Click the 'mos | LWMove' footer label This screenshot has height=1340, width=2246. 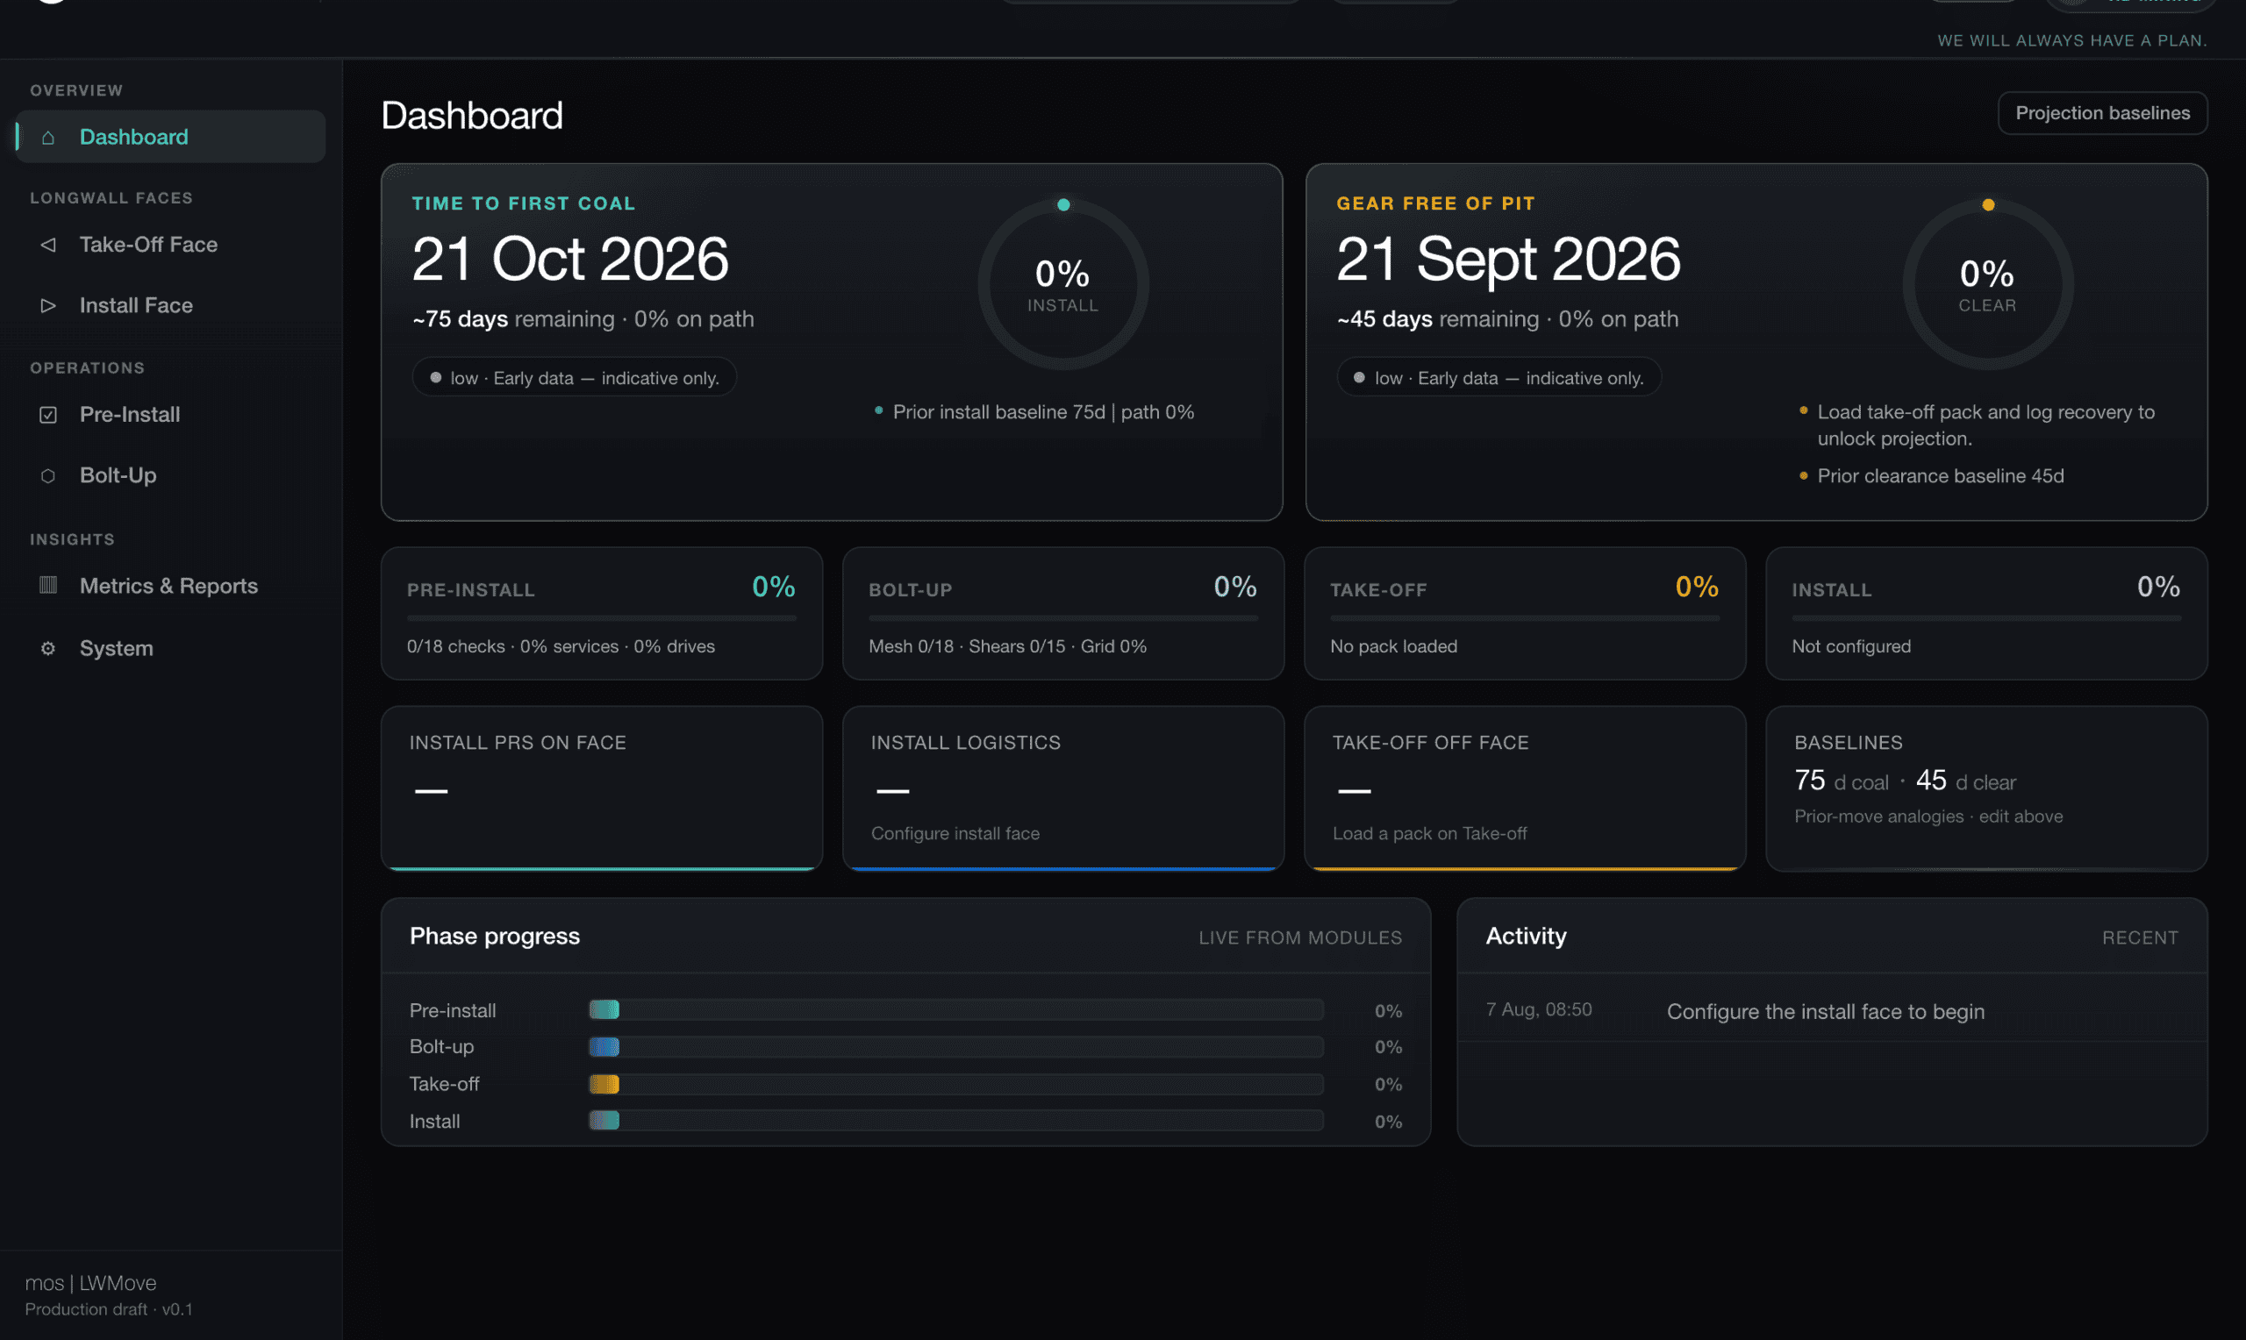point(90,1283)
